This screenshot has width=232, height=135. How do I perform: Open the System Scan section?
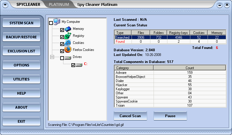[21, 23]
